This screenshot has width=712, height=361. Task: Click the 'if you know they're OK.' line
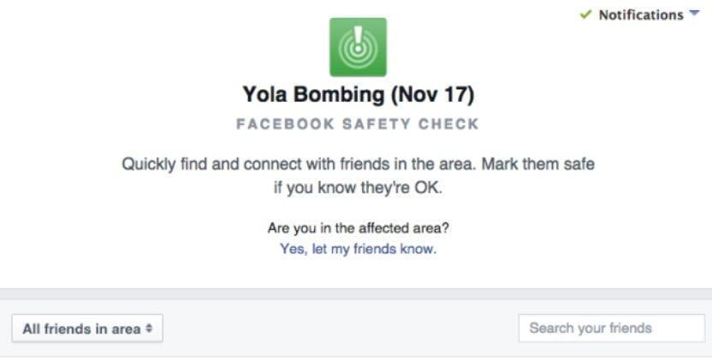[x=358, y=187]
